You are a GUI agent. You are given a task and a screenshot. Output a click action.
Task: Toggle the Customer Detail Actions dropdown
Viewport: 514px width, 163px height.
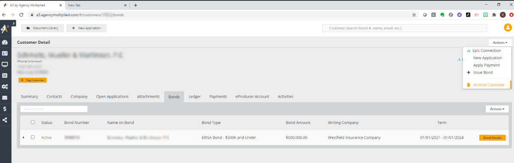click(x=500, y=42)
